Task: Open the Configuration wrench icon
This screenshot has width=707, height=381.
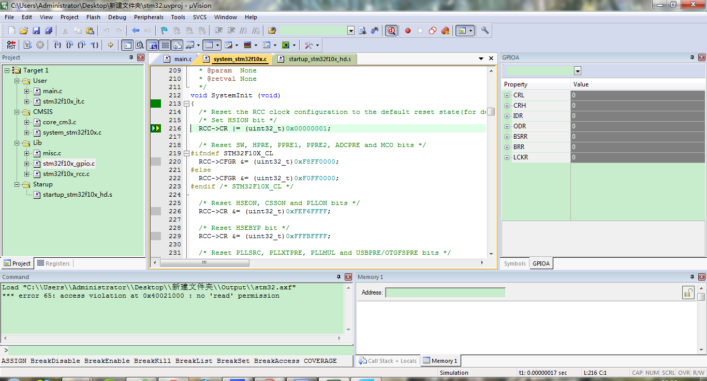Action: click(485, 31)
